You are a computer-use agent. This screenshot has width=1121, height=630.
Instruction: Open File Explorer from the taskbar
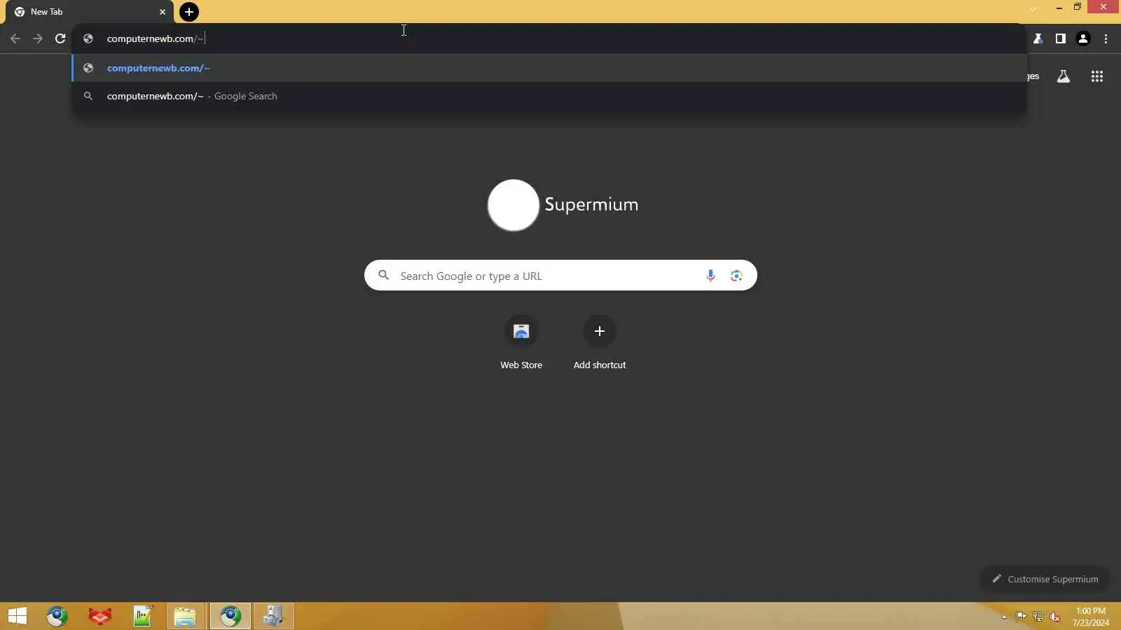(x=186, y=616)
